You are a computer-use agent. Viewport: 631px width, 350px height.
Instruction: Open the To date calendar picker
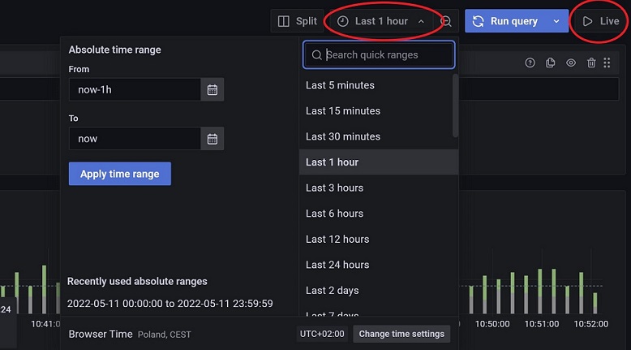click(212, 139)
